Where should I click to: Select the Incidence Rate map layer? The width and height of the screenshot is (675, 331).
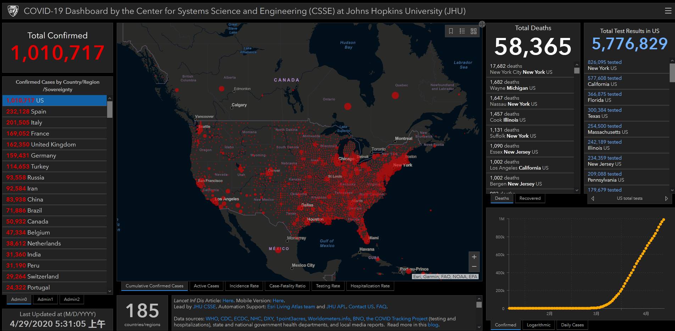(244, 286)
